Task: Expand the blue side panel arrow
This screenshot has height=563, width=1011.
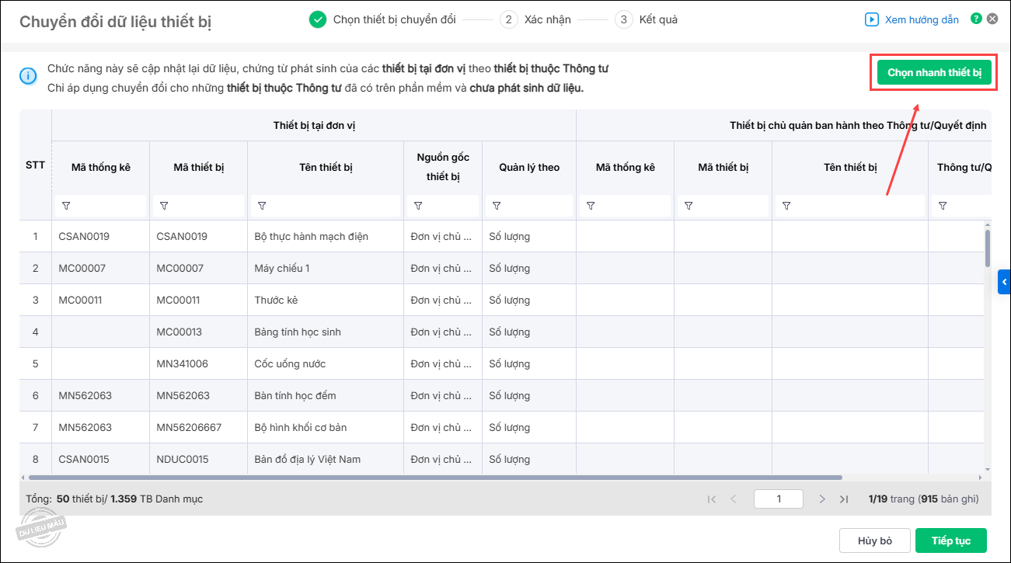Action: (x=1004, y=281)
